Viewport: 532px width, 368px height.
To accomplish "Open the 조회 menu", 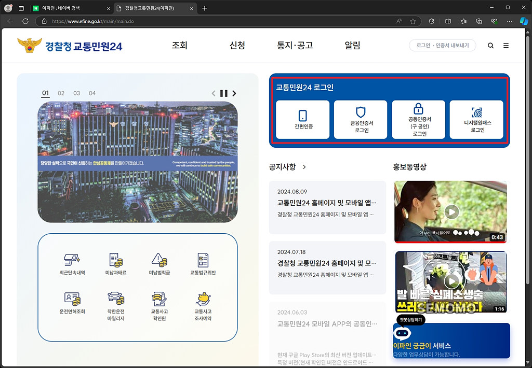I will pos(179,46).
